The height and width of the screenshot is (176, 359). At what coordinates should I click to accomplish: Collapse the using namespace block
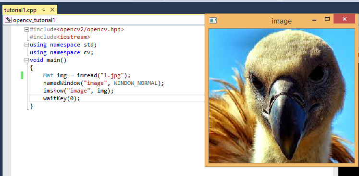pos(26,45)
